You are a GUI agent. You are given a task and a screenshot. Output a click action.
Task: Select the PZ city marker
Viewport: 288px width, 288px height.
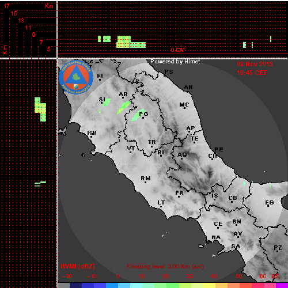click(277, 251)
